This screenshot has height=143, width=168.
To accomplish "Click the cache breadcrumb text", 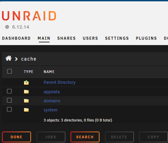I will click(x=29, y=59).
